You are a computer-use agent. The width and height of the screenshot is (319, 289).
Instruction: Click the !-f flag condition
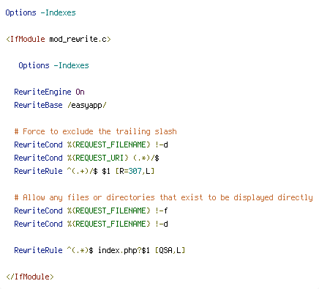(162, 211)
